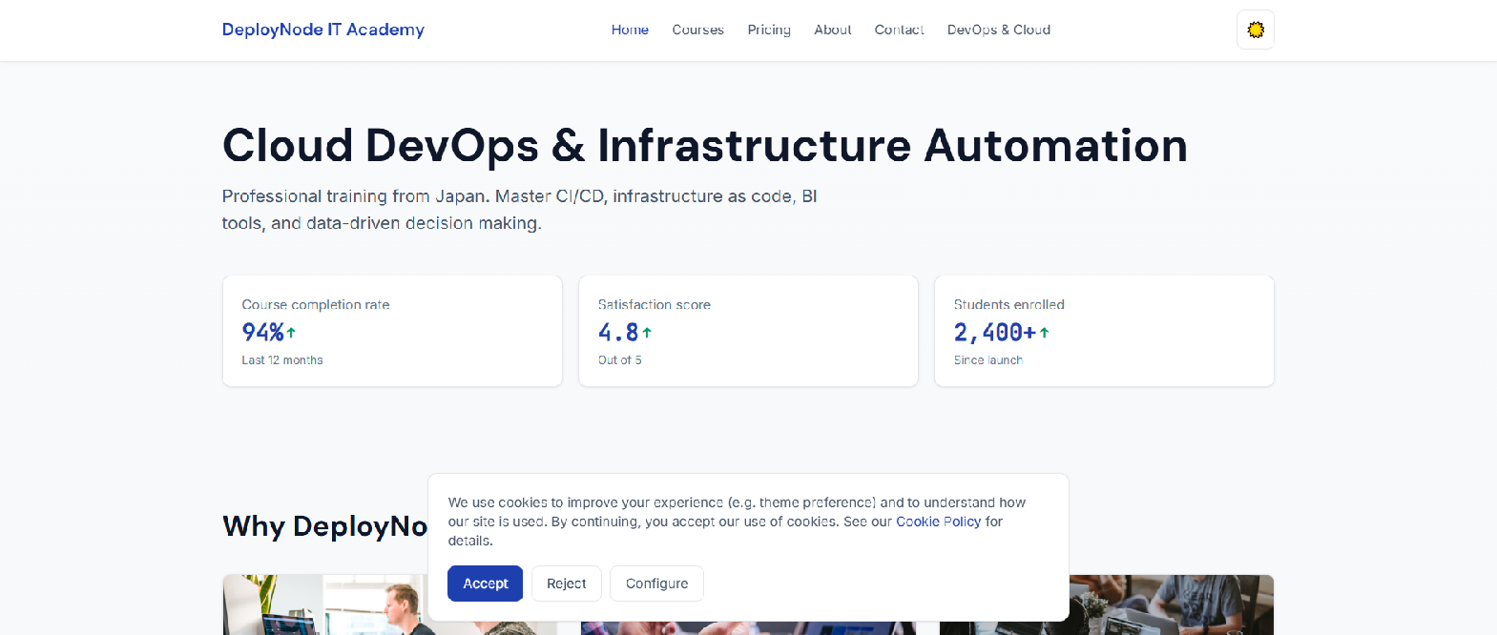The height and width of the screenshot is (635, 1497).
Task: Click the left course image thumbnail
Action: (324, 604)
